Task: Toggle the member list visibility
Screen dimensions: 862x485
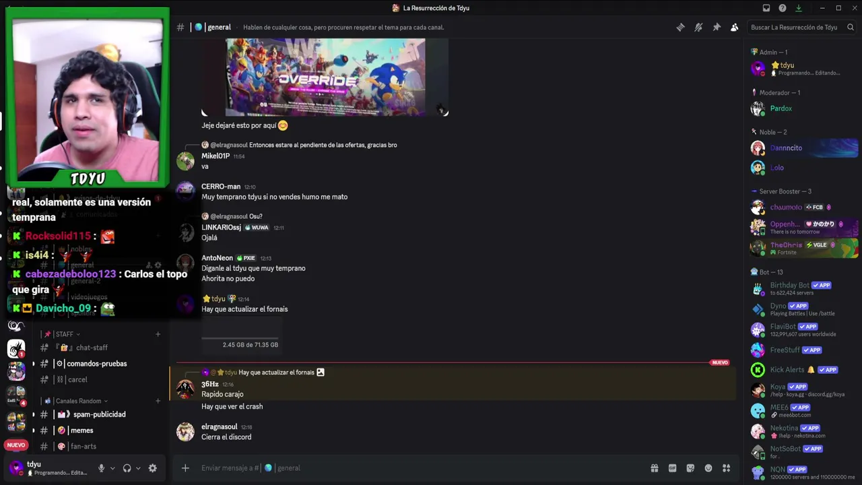Action: [x=734, y=27]
